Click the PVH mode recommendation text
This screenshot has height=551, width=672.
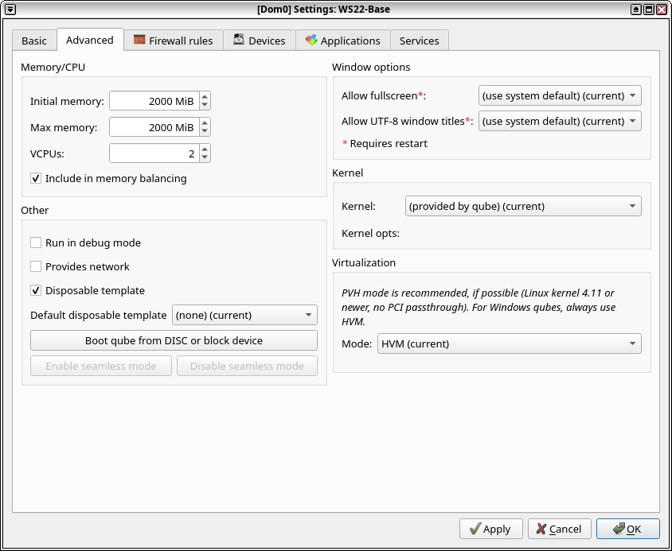(479, 308)
